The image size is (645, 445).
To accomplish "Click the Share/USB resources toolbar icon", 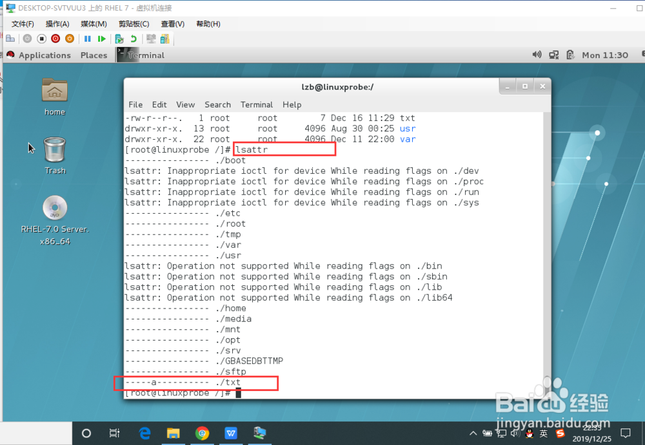I will [165, 39].
